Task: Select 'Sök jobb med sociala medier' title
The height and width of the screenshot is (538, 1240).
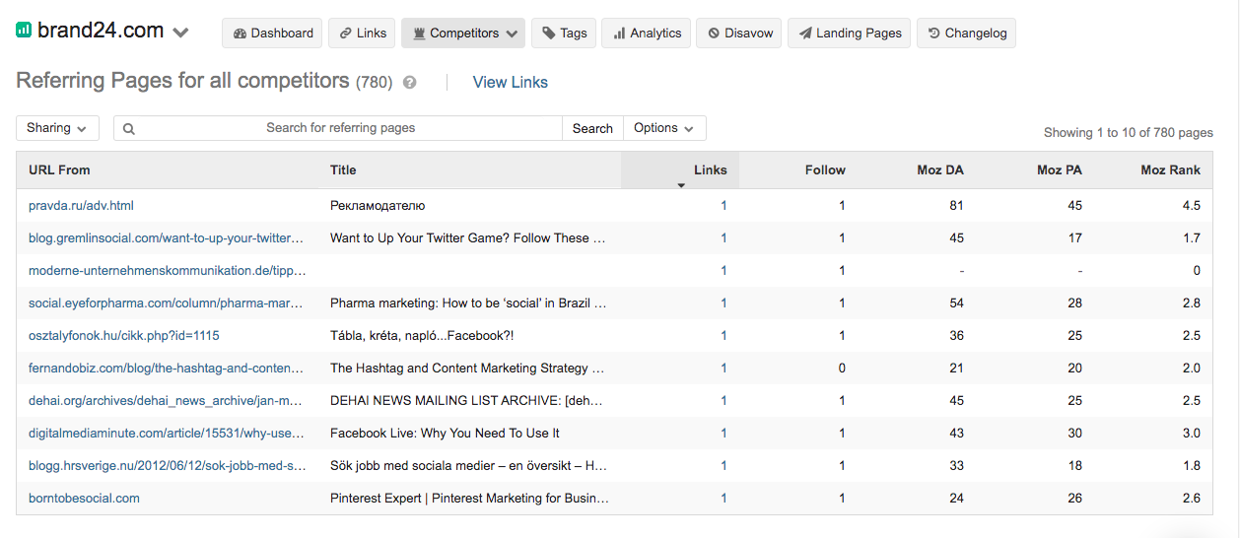Action: click(469, 466)
